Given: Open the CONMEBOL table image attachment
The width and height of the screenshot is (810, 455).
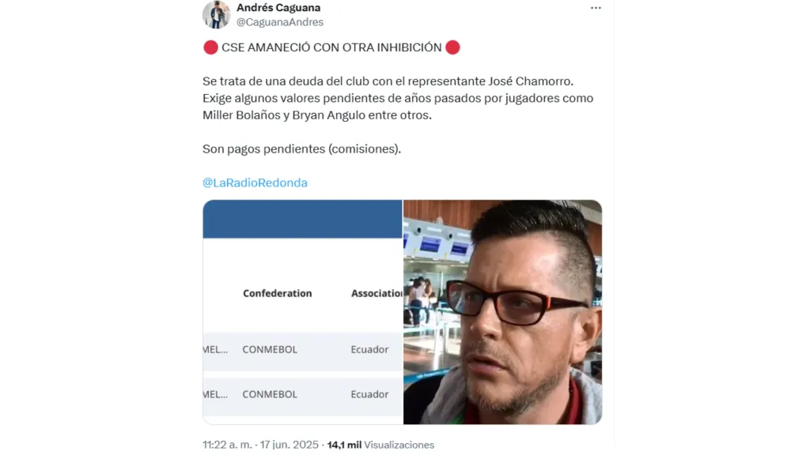Looking at the screenshot, I should coord(303,312).
